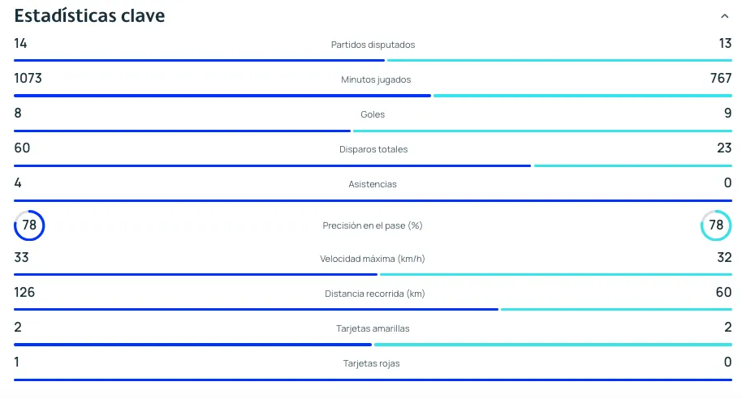The image size is (742, 399).
Task: Click the dark blue pass accuracy circle
Action: pos(29,225)
